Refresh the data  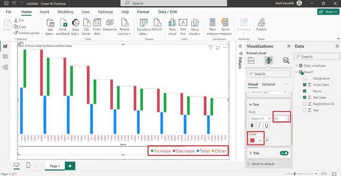pyautogui.click(x=157, y=25)
